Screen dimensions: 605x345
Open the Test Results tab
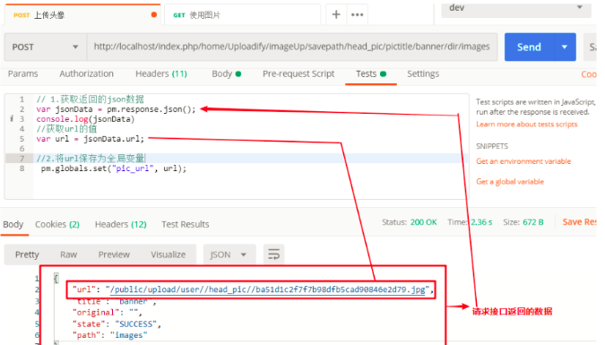click(186, 224)
